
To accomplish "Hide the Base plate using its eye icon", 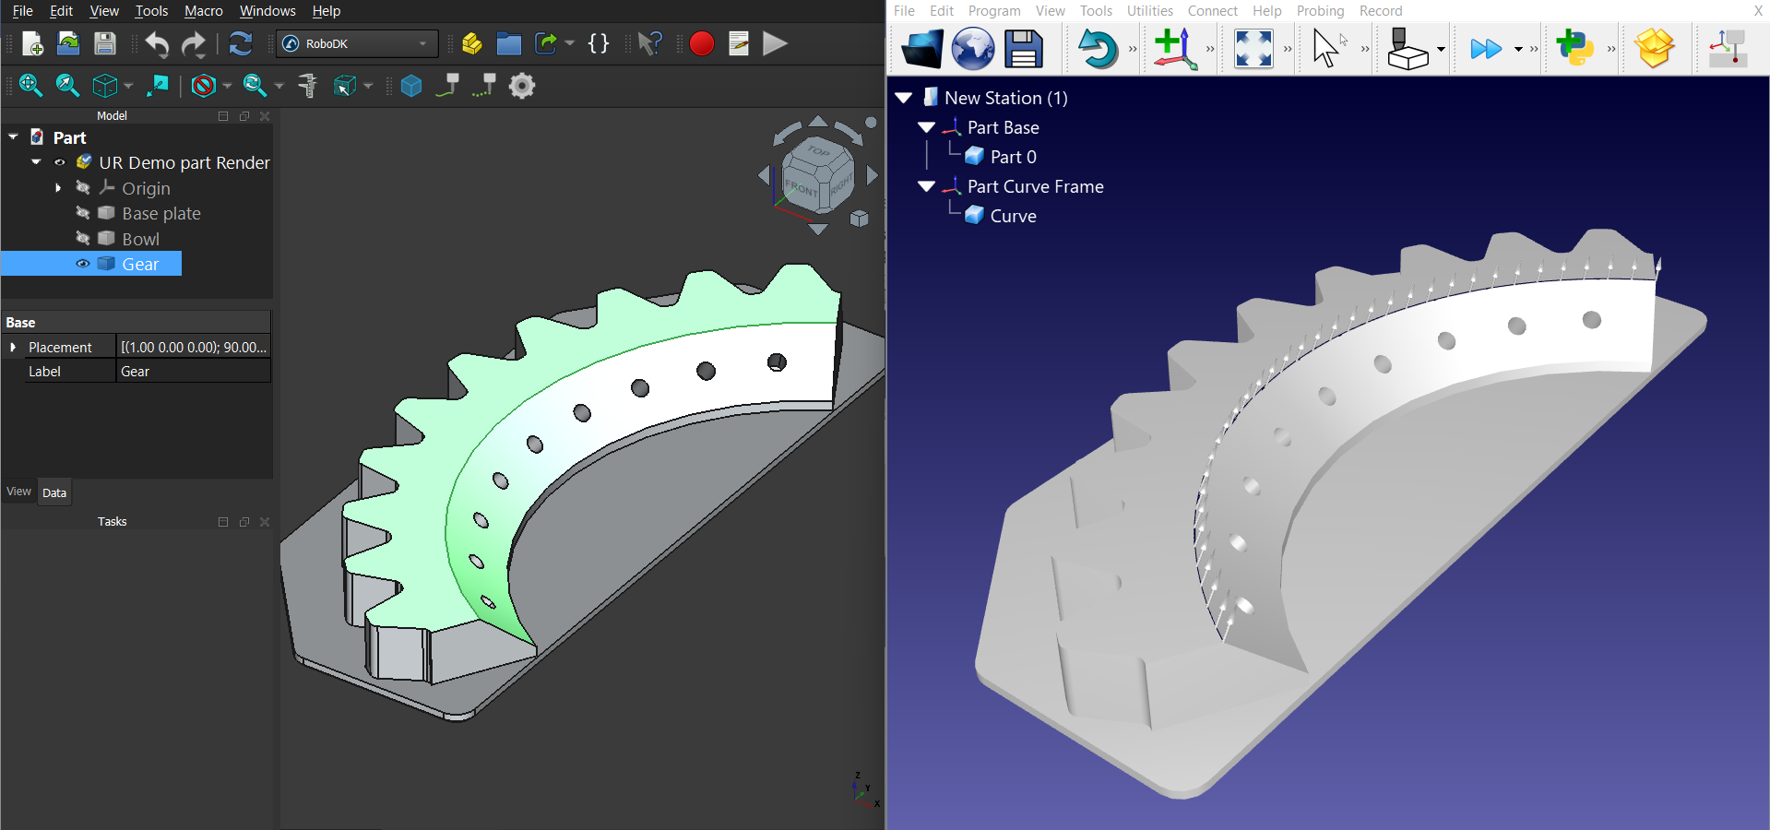I will tap(82, 213).
